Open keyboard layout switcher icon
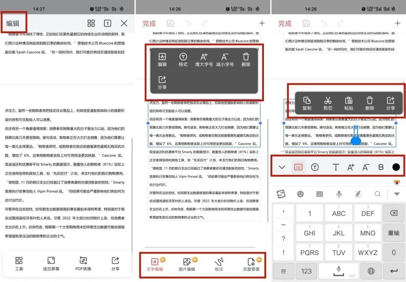 [320, 194]
